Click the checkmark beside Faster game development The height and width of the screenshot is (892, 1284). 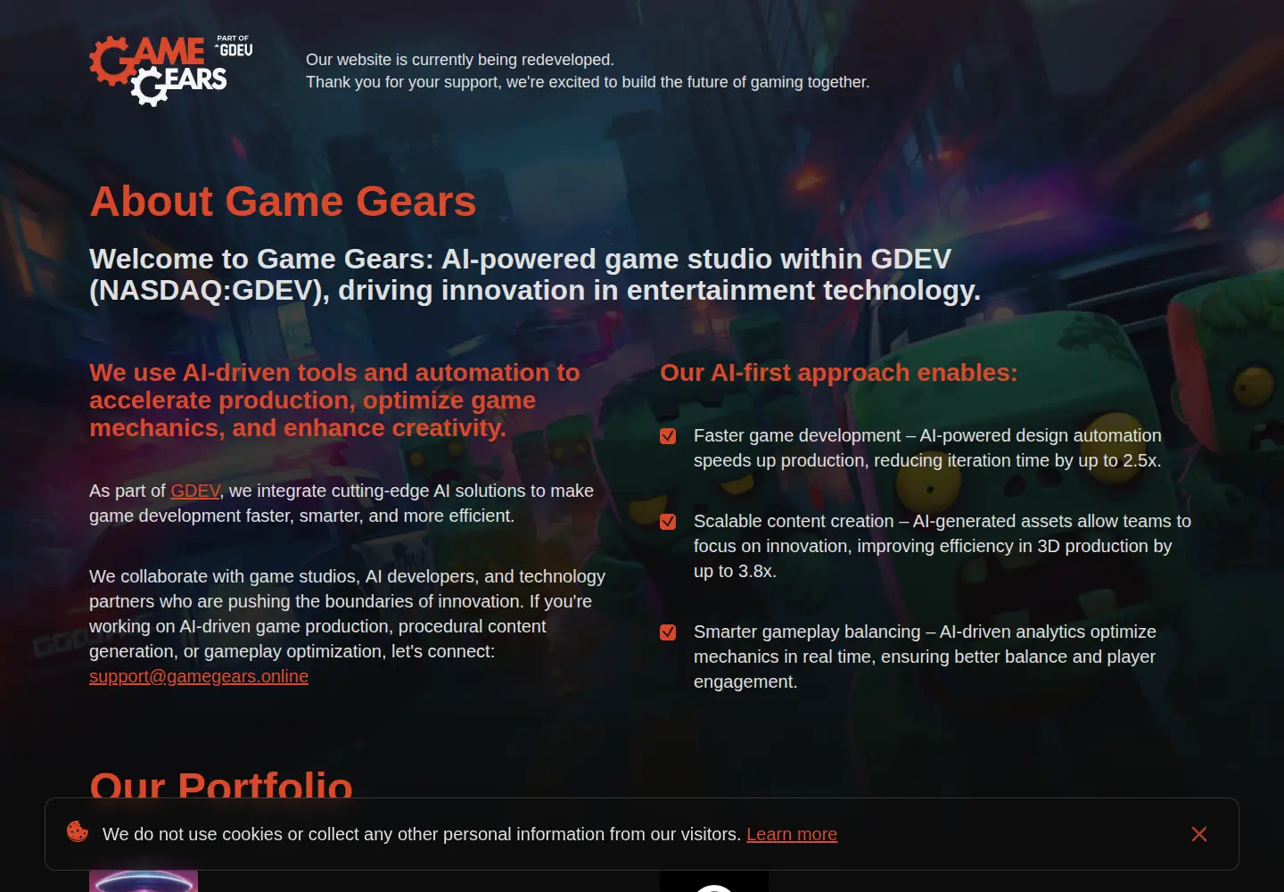pos(668,436)
